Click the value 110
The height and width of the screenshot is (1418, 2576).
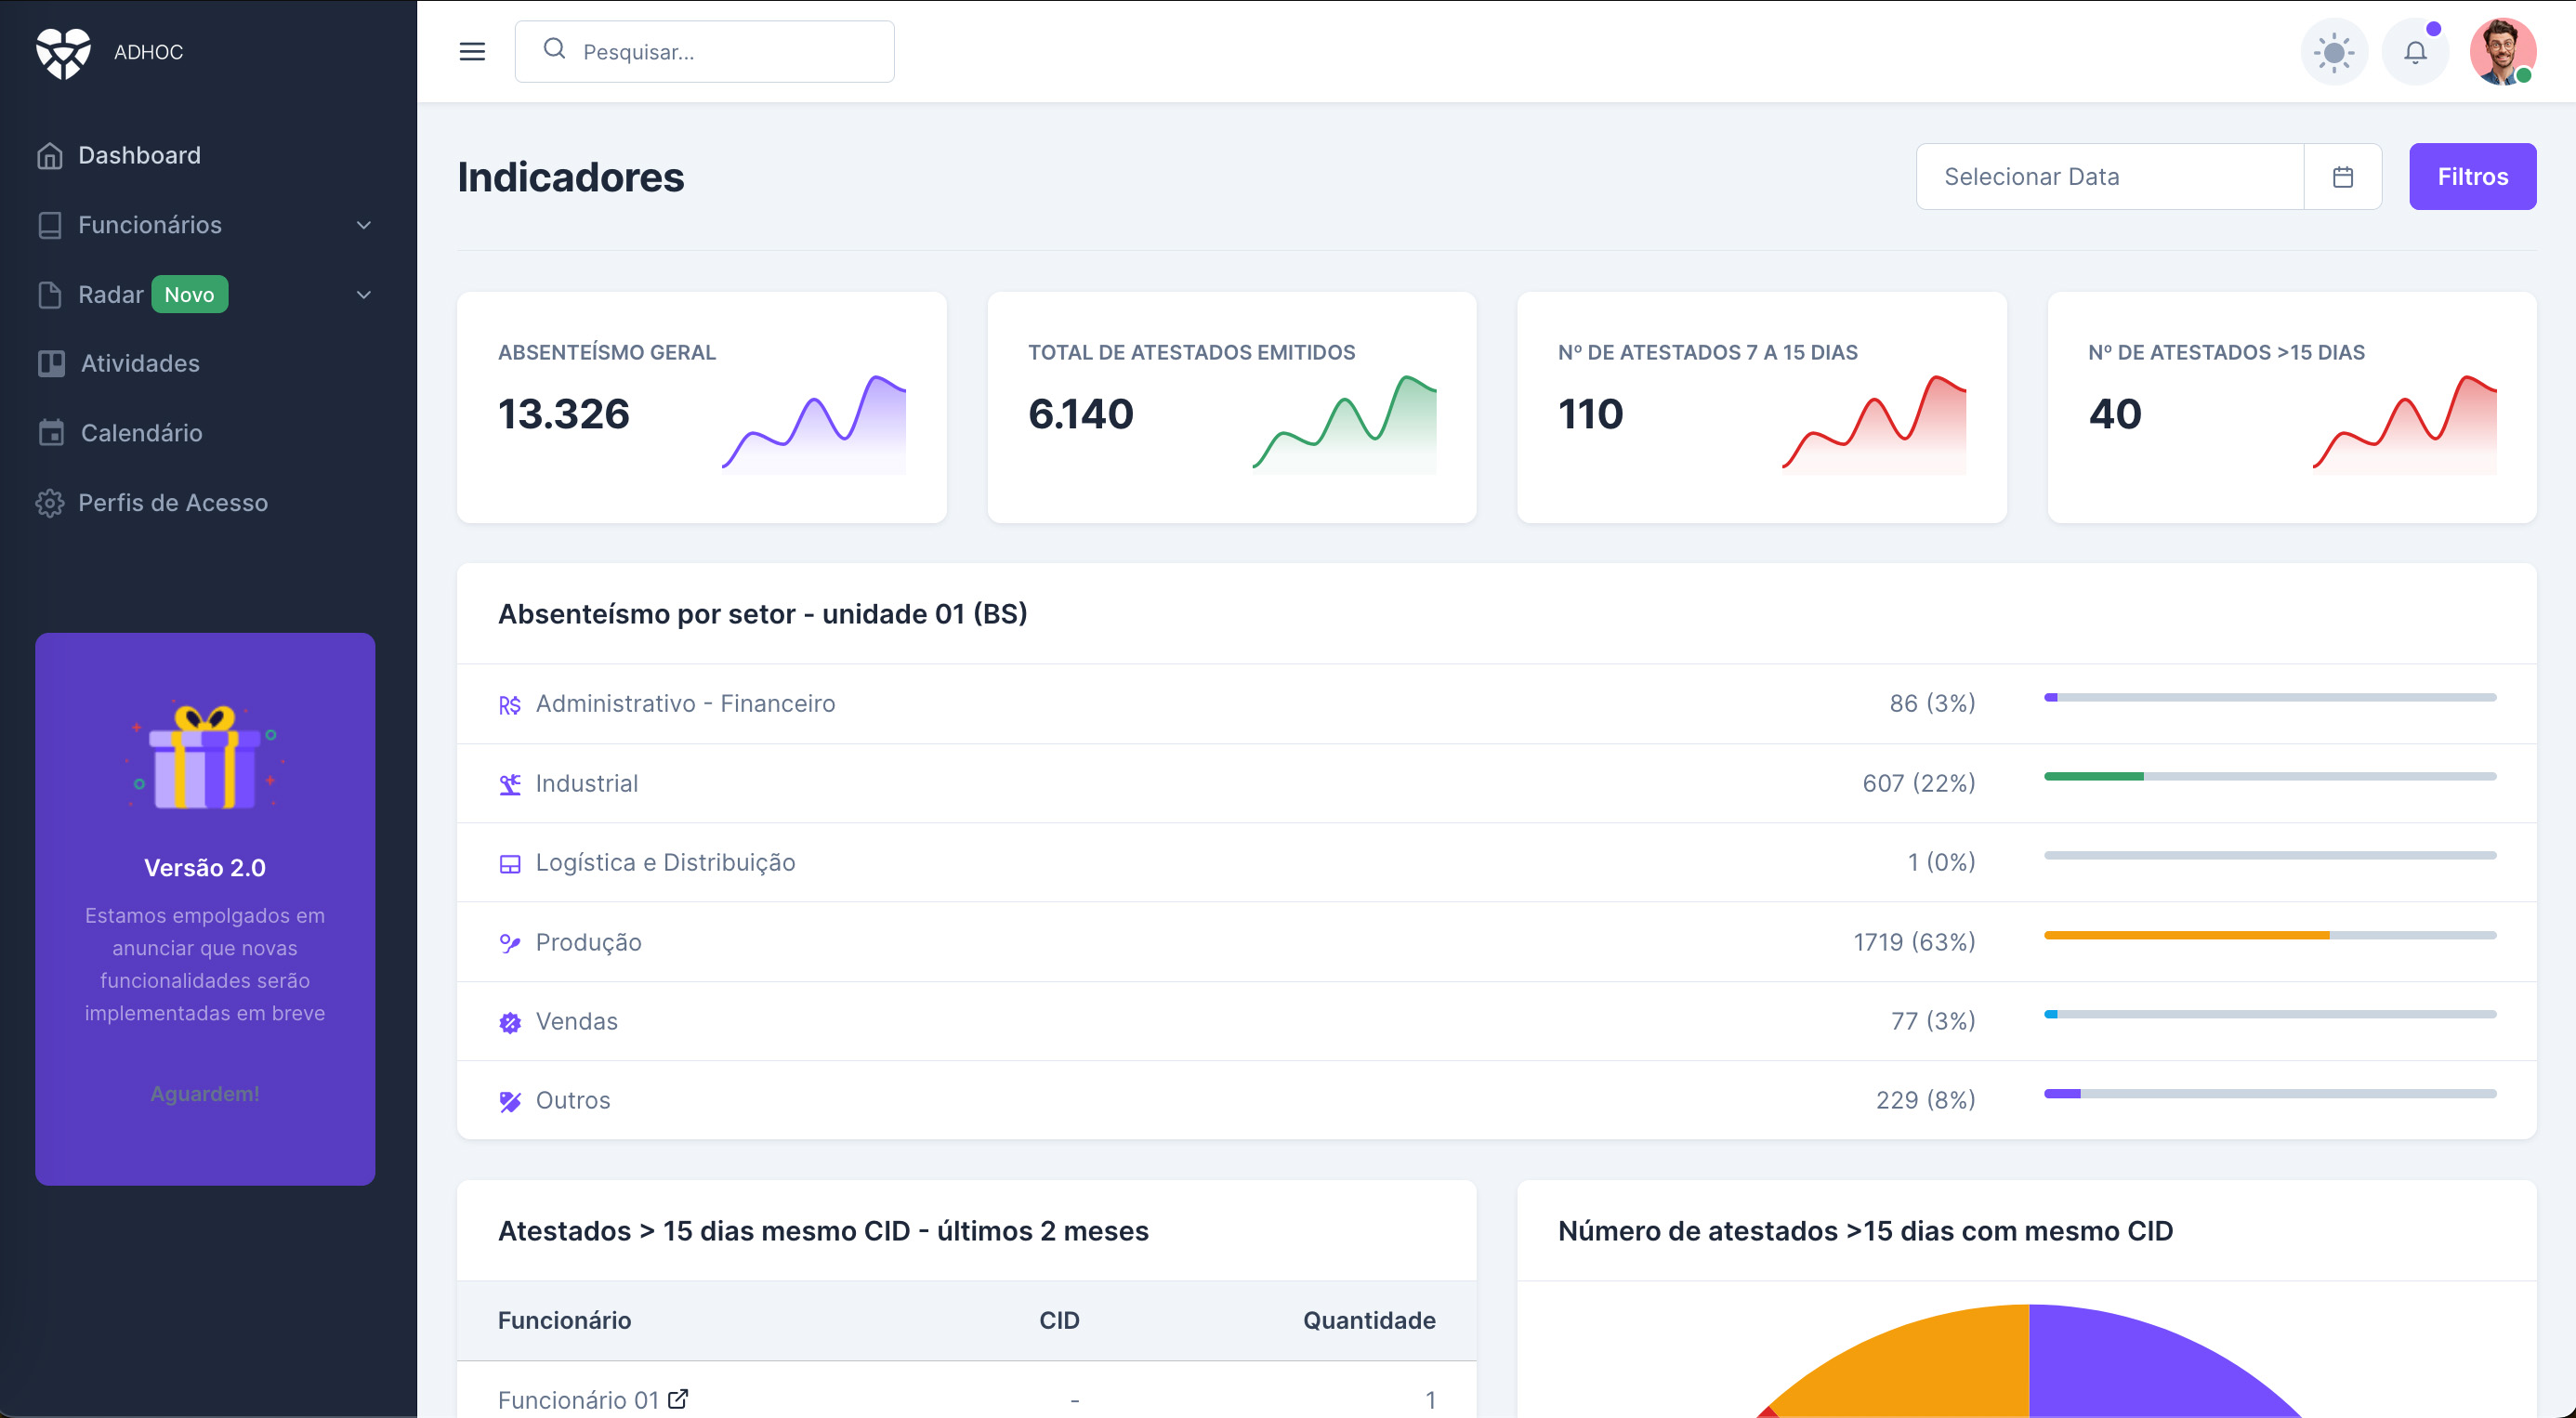click(1590, 414)
